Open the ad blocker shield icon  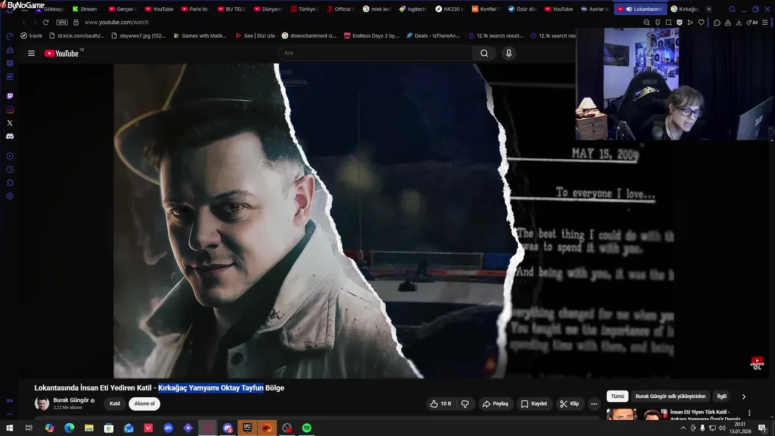point(679,22)
